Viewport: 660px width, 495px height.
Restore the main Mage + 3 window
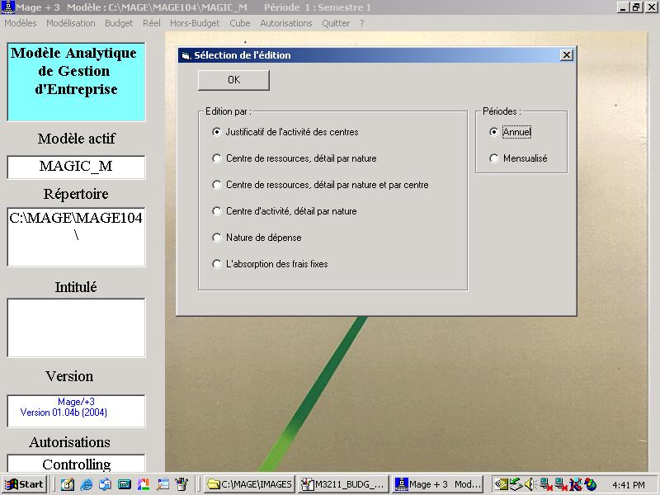(636, 7)
